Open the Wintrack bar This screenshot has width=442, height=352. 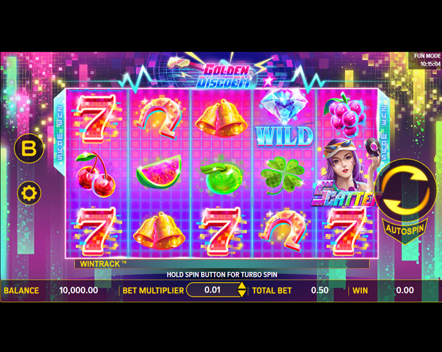click(x=222, y=264)
